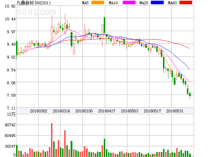The width and height of the screenshot is (214, 157).
Task: Click the 8.06 price axis label
Action: [11, 83]
